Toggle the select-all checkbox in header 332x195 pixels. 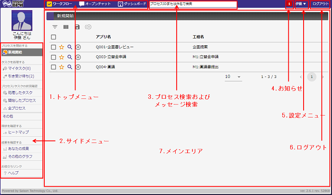pyautogui.click(x=53, y=37)
